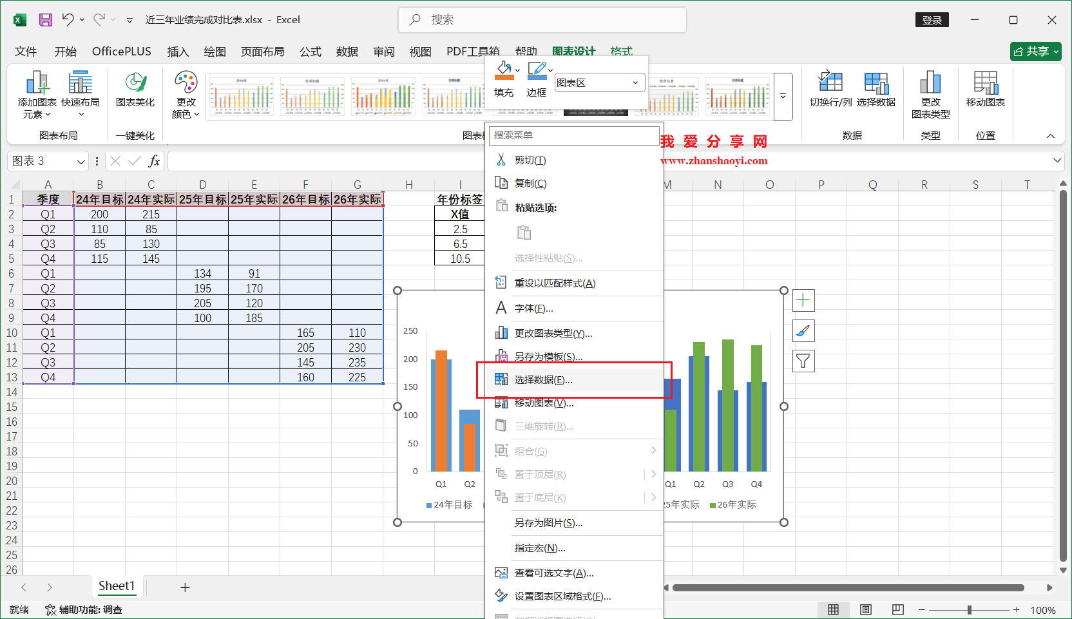The height and width of the screenshot is (619, 1072).
Task: Choose Cut (剪切) in context menu
Action: tap(575, 160)
